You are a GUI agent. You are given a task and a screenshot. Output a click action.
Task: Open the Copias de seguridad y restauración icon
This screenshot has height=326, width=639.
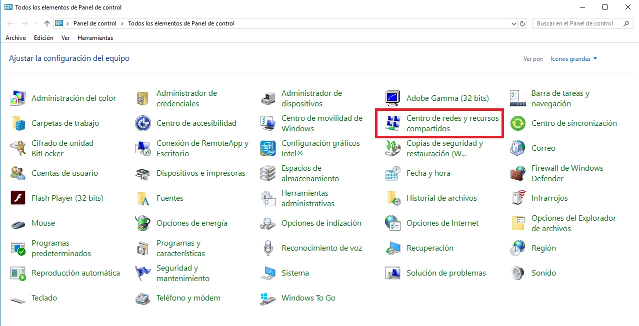coord(393,148)
